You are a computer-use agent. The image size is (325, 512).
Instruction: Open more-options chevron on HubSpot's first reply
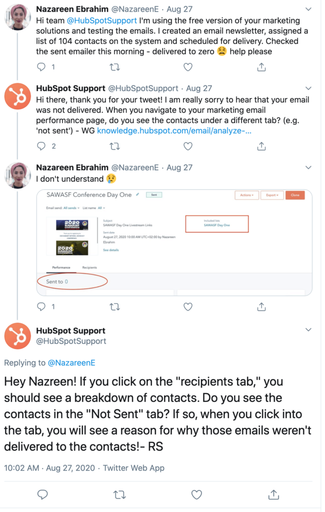coord(308,88)
